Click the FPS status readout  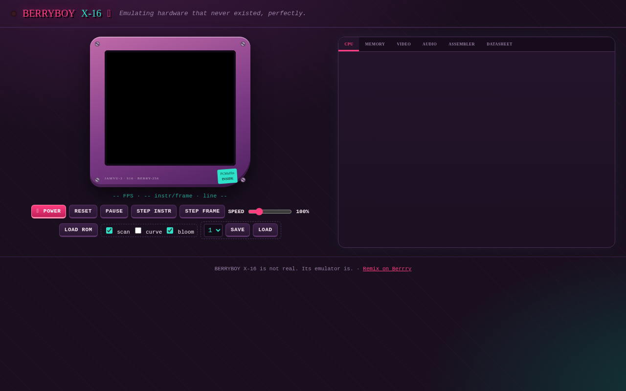(x=170, y=196)
